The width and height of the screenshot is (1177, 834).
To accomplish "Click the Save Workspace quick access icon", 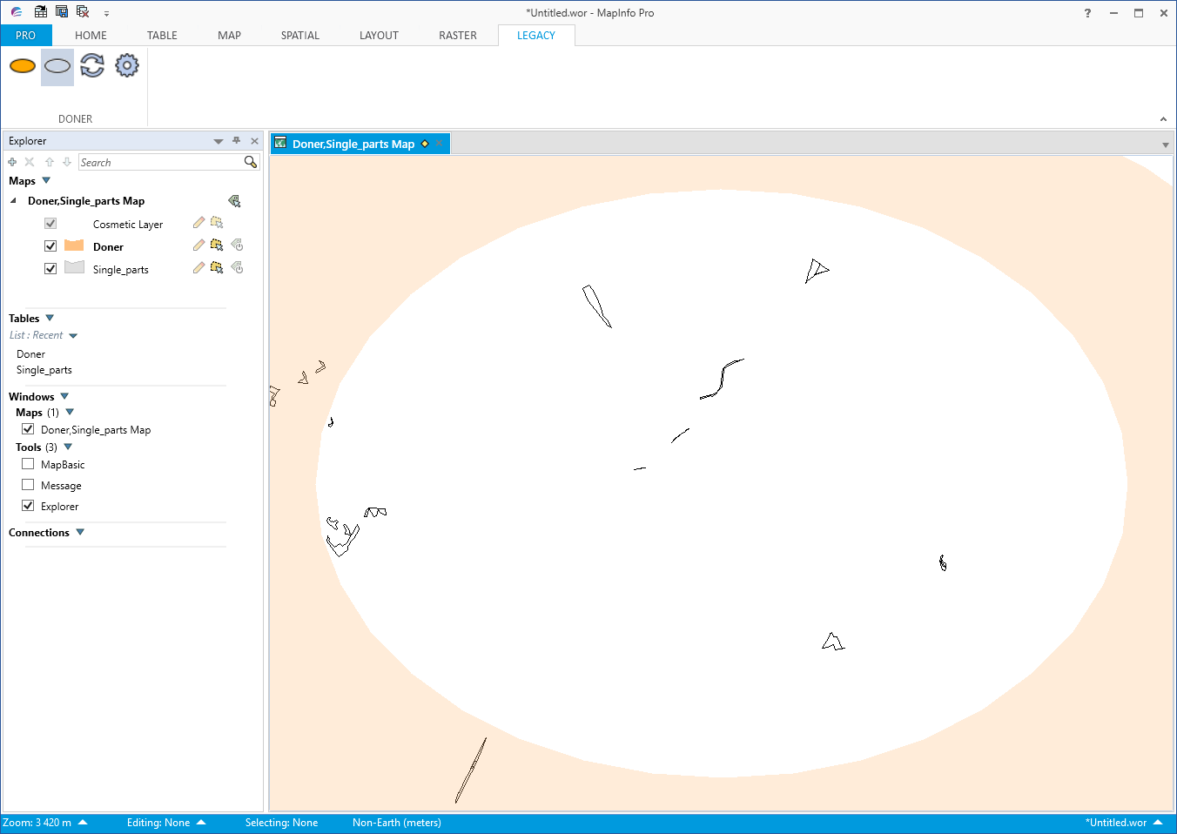I will [62, 12].
